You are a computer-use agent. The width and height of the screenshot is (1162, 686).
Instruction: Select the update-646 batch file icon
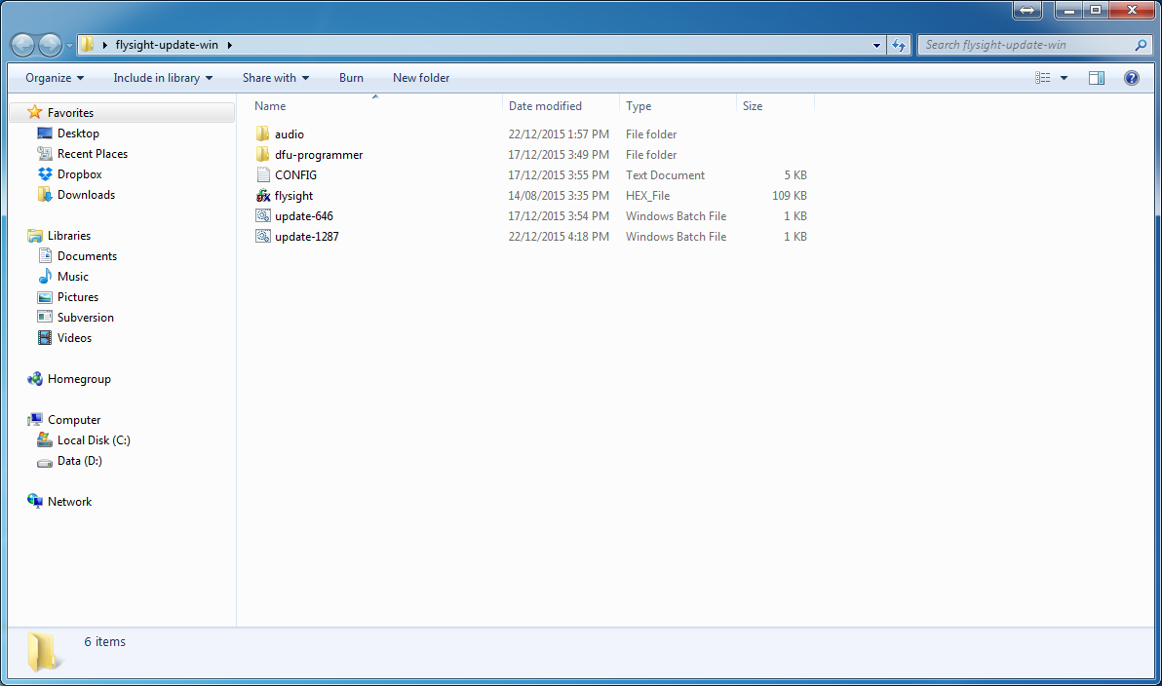tap(262, 216)
